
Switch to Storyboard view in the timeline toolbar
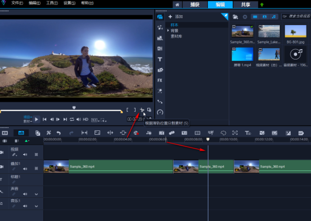point(5,133)
